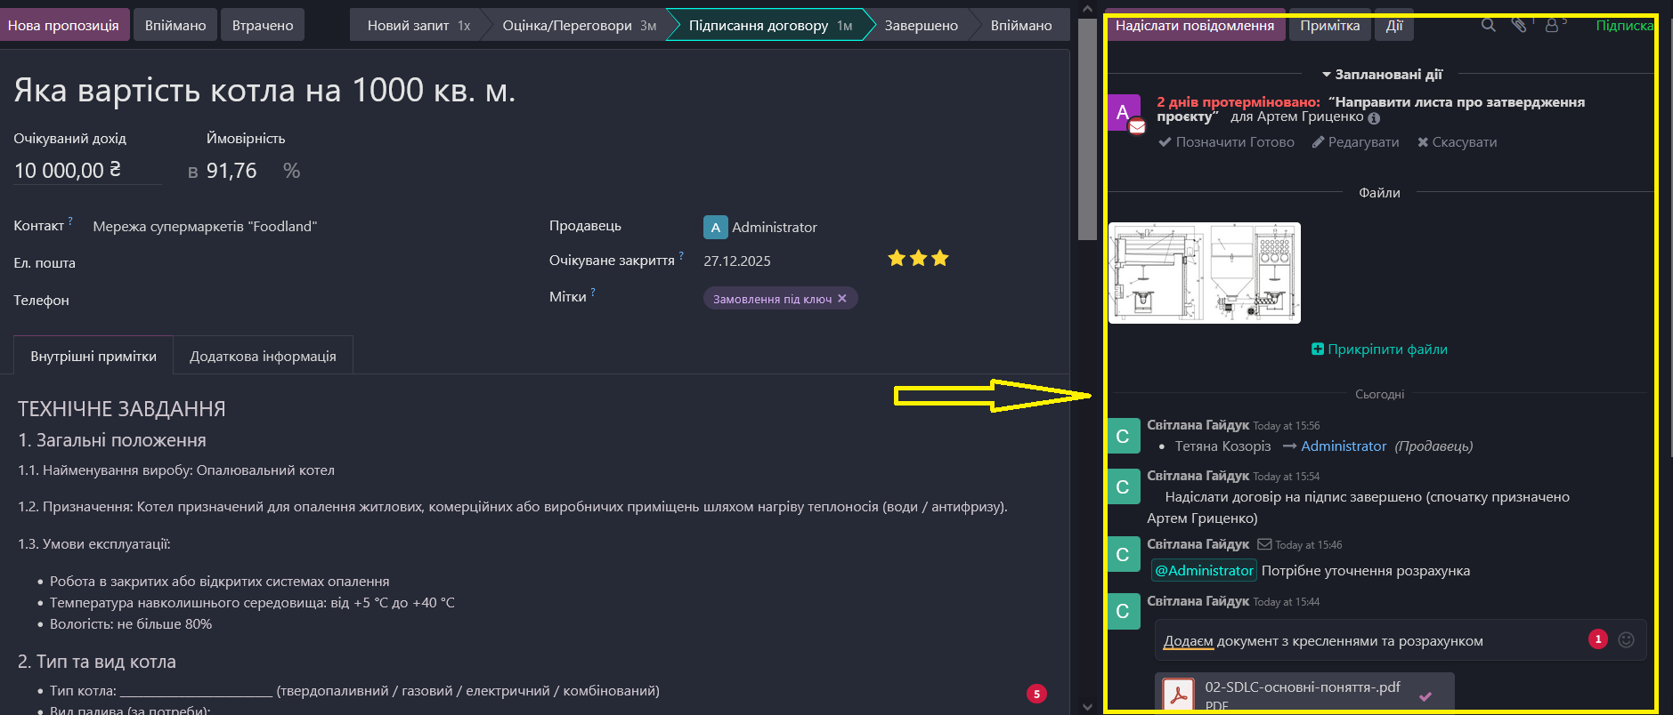Click the paperclip attachments icon
This screenshot has width=1673, height=715.
1519,25
